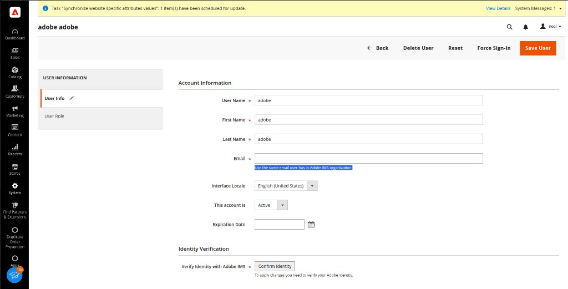Click the highlighted Adobe IMS email note
Screen dimensions: 568x289
point(303,168)
